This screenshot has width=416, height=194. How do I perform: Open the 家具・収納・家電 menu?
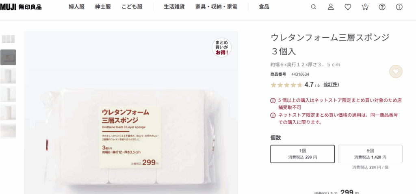217,7
